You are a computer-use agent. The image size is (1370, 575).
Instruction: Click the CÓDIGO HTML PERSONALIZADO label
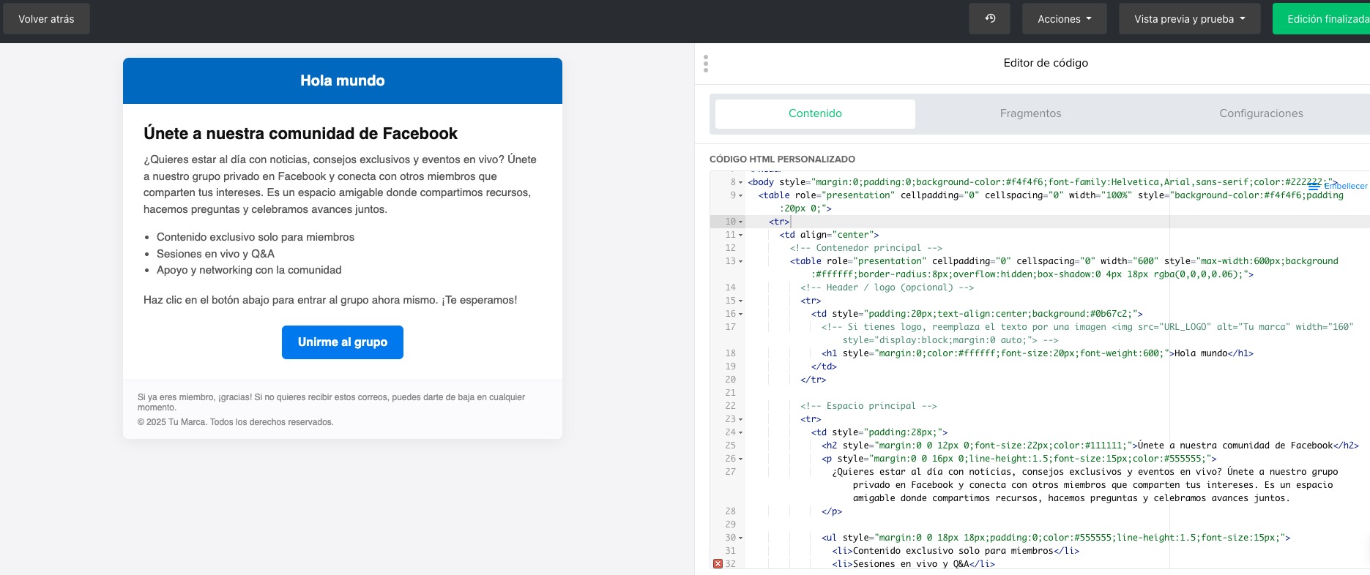tap(782, 159)
